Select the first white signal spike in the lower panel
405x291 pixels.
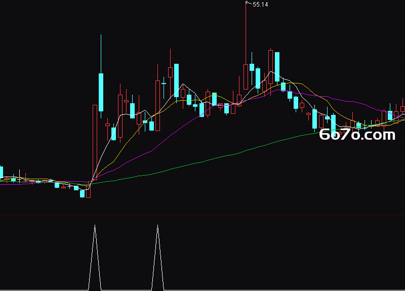95,257
